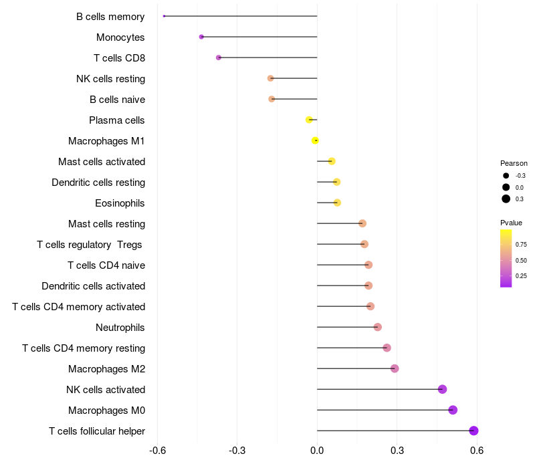535x468 pixels.
Task: Select the yellow Macrophages M1 dot
Action: click(315, 140)
